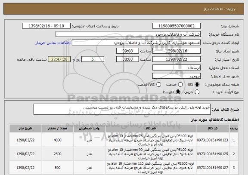
Task: Click the validity time field 08:00
Action: 127,59
